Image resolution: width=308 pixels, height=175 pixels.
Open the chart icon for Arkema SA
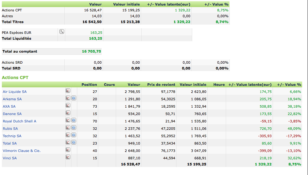point(68,98)
